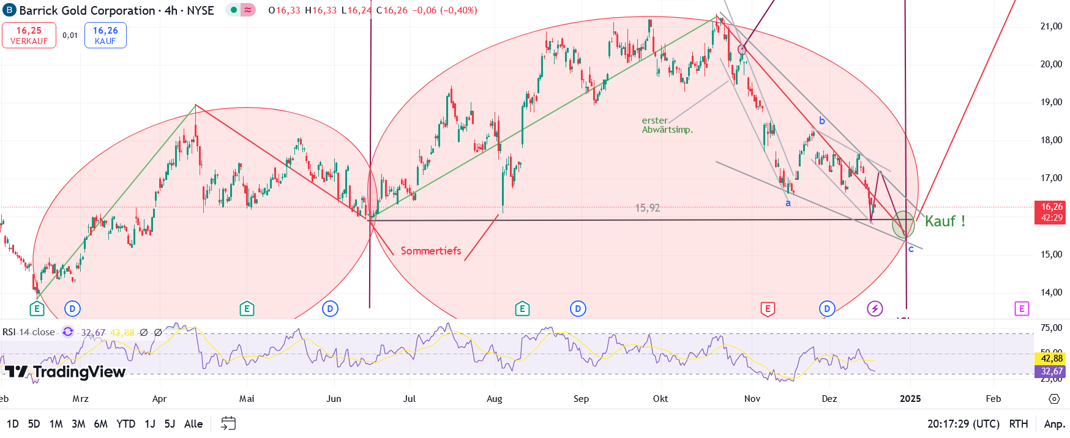Screen dimensions: 1070x438
Task: Toggle the Anp. adjustment option
Action: tap(1054, 423)
